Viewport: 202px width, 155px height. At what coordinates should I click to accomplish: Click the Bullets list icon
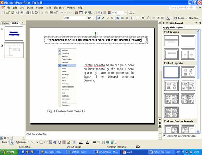click(137, 18)
